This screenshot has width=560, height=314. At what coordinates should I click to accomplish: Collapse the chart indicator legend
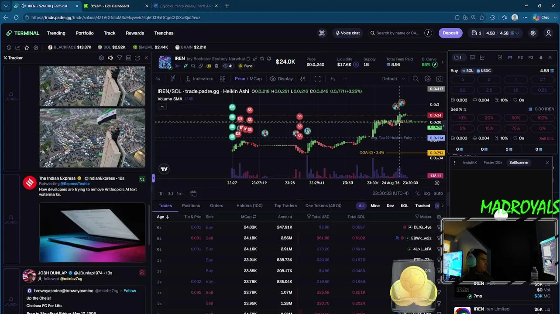[x=162, y=107]
